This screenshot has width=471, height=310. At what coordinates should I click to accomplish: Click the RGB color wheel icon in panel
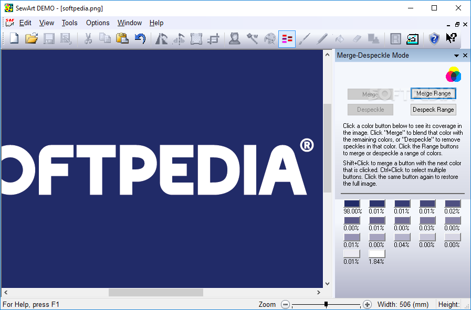(453, 74)
